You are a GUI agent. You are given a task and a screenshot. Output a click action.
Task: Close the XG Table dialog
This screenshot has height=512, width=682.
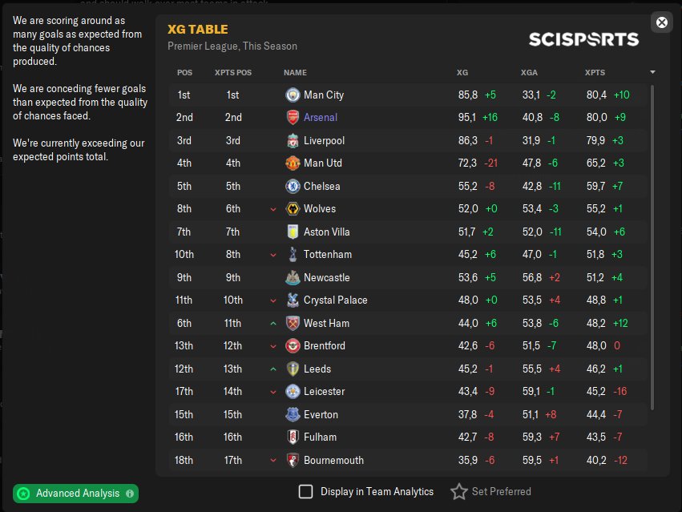point(662,22)
